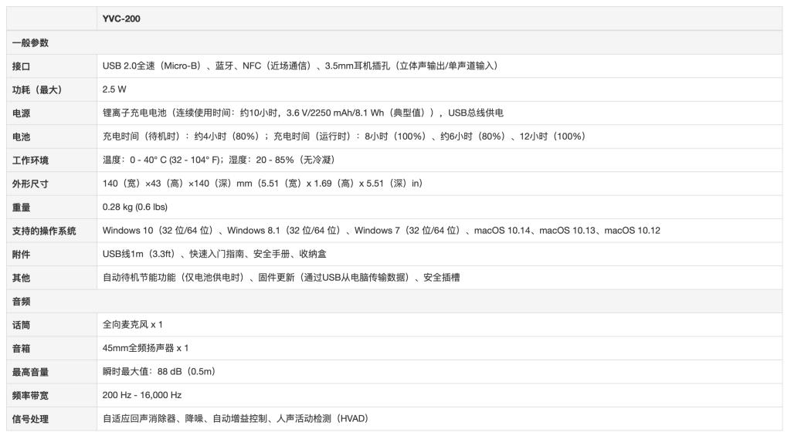Select the 支持的操作系统 row label
791x439 pixels.
(44, 231)
